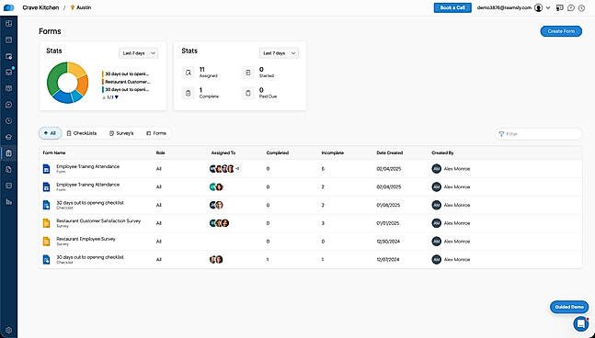Select the Austin location link

tap(84, 7)
